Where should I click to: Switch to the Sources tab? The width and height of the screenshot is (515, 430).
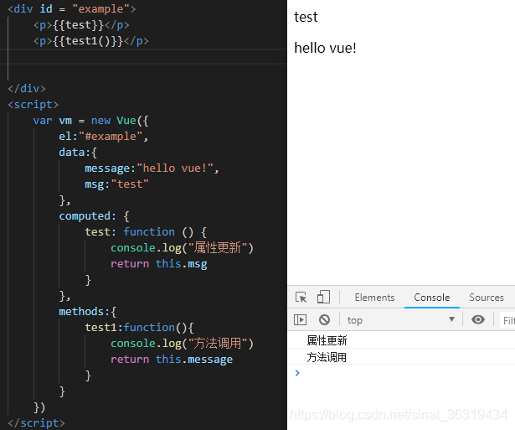pos(486,298)
